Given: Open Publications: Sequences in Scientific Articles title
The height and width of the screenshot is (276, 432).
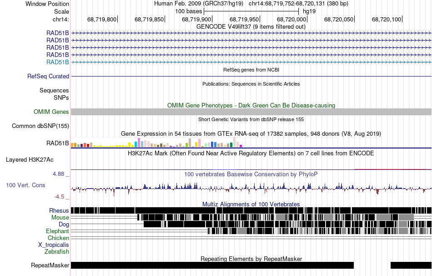Looking at the screenshot, I should [251, 84].
